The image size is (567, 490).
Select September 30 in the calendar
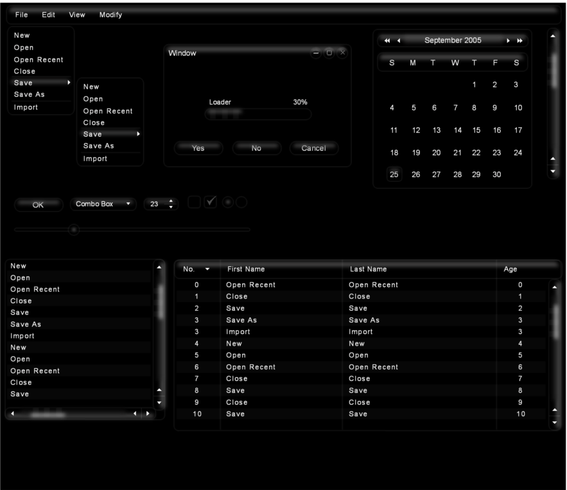coord(496,174)
